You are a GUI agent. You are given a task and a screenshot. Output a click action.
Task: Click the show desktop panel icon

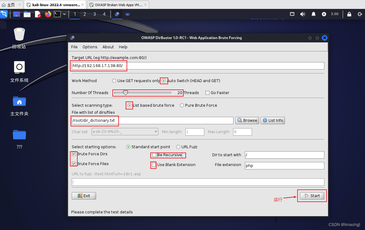pyautogui.click(x=17, y=14)
